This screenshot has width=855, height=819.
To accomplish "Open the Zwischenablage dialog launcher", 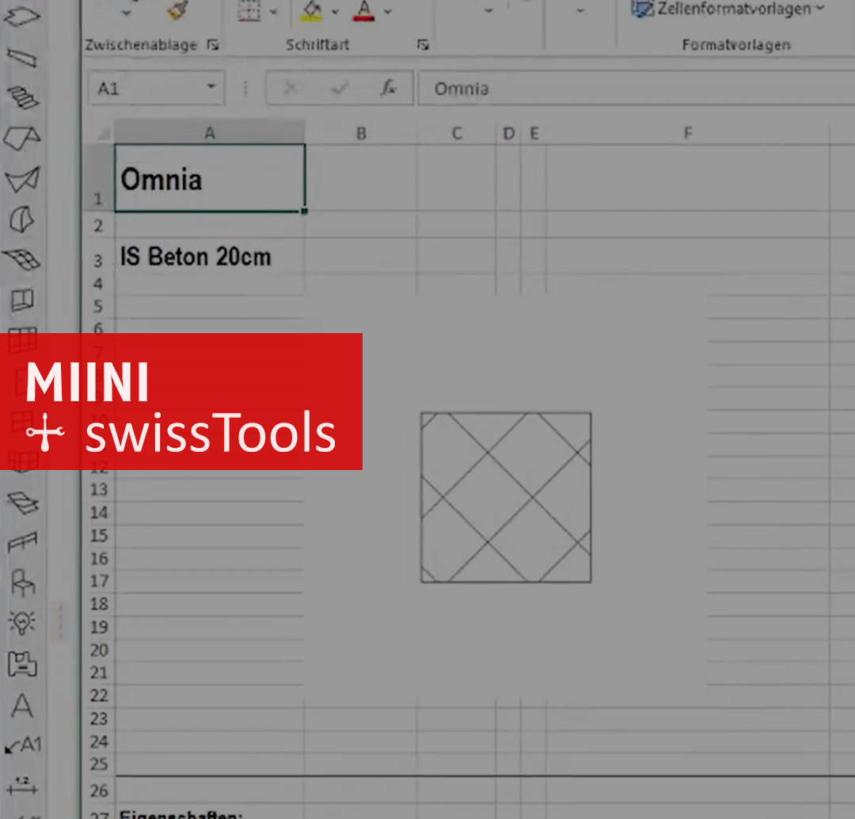I will tap(213, 44).
